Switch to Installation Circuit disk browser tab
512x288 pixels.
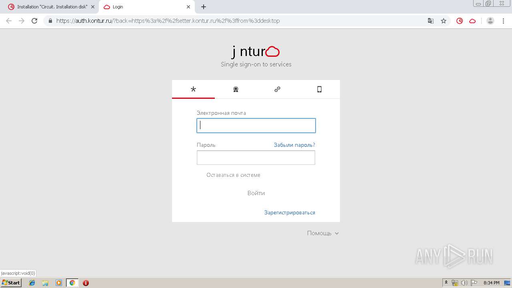click(52, 7)
